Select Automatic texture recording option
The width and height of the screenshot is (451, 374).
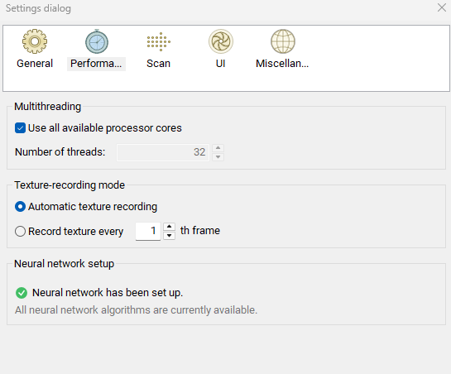tap(20, 207)
